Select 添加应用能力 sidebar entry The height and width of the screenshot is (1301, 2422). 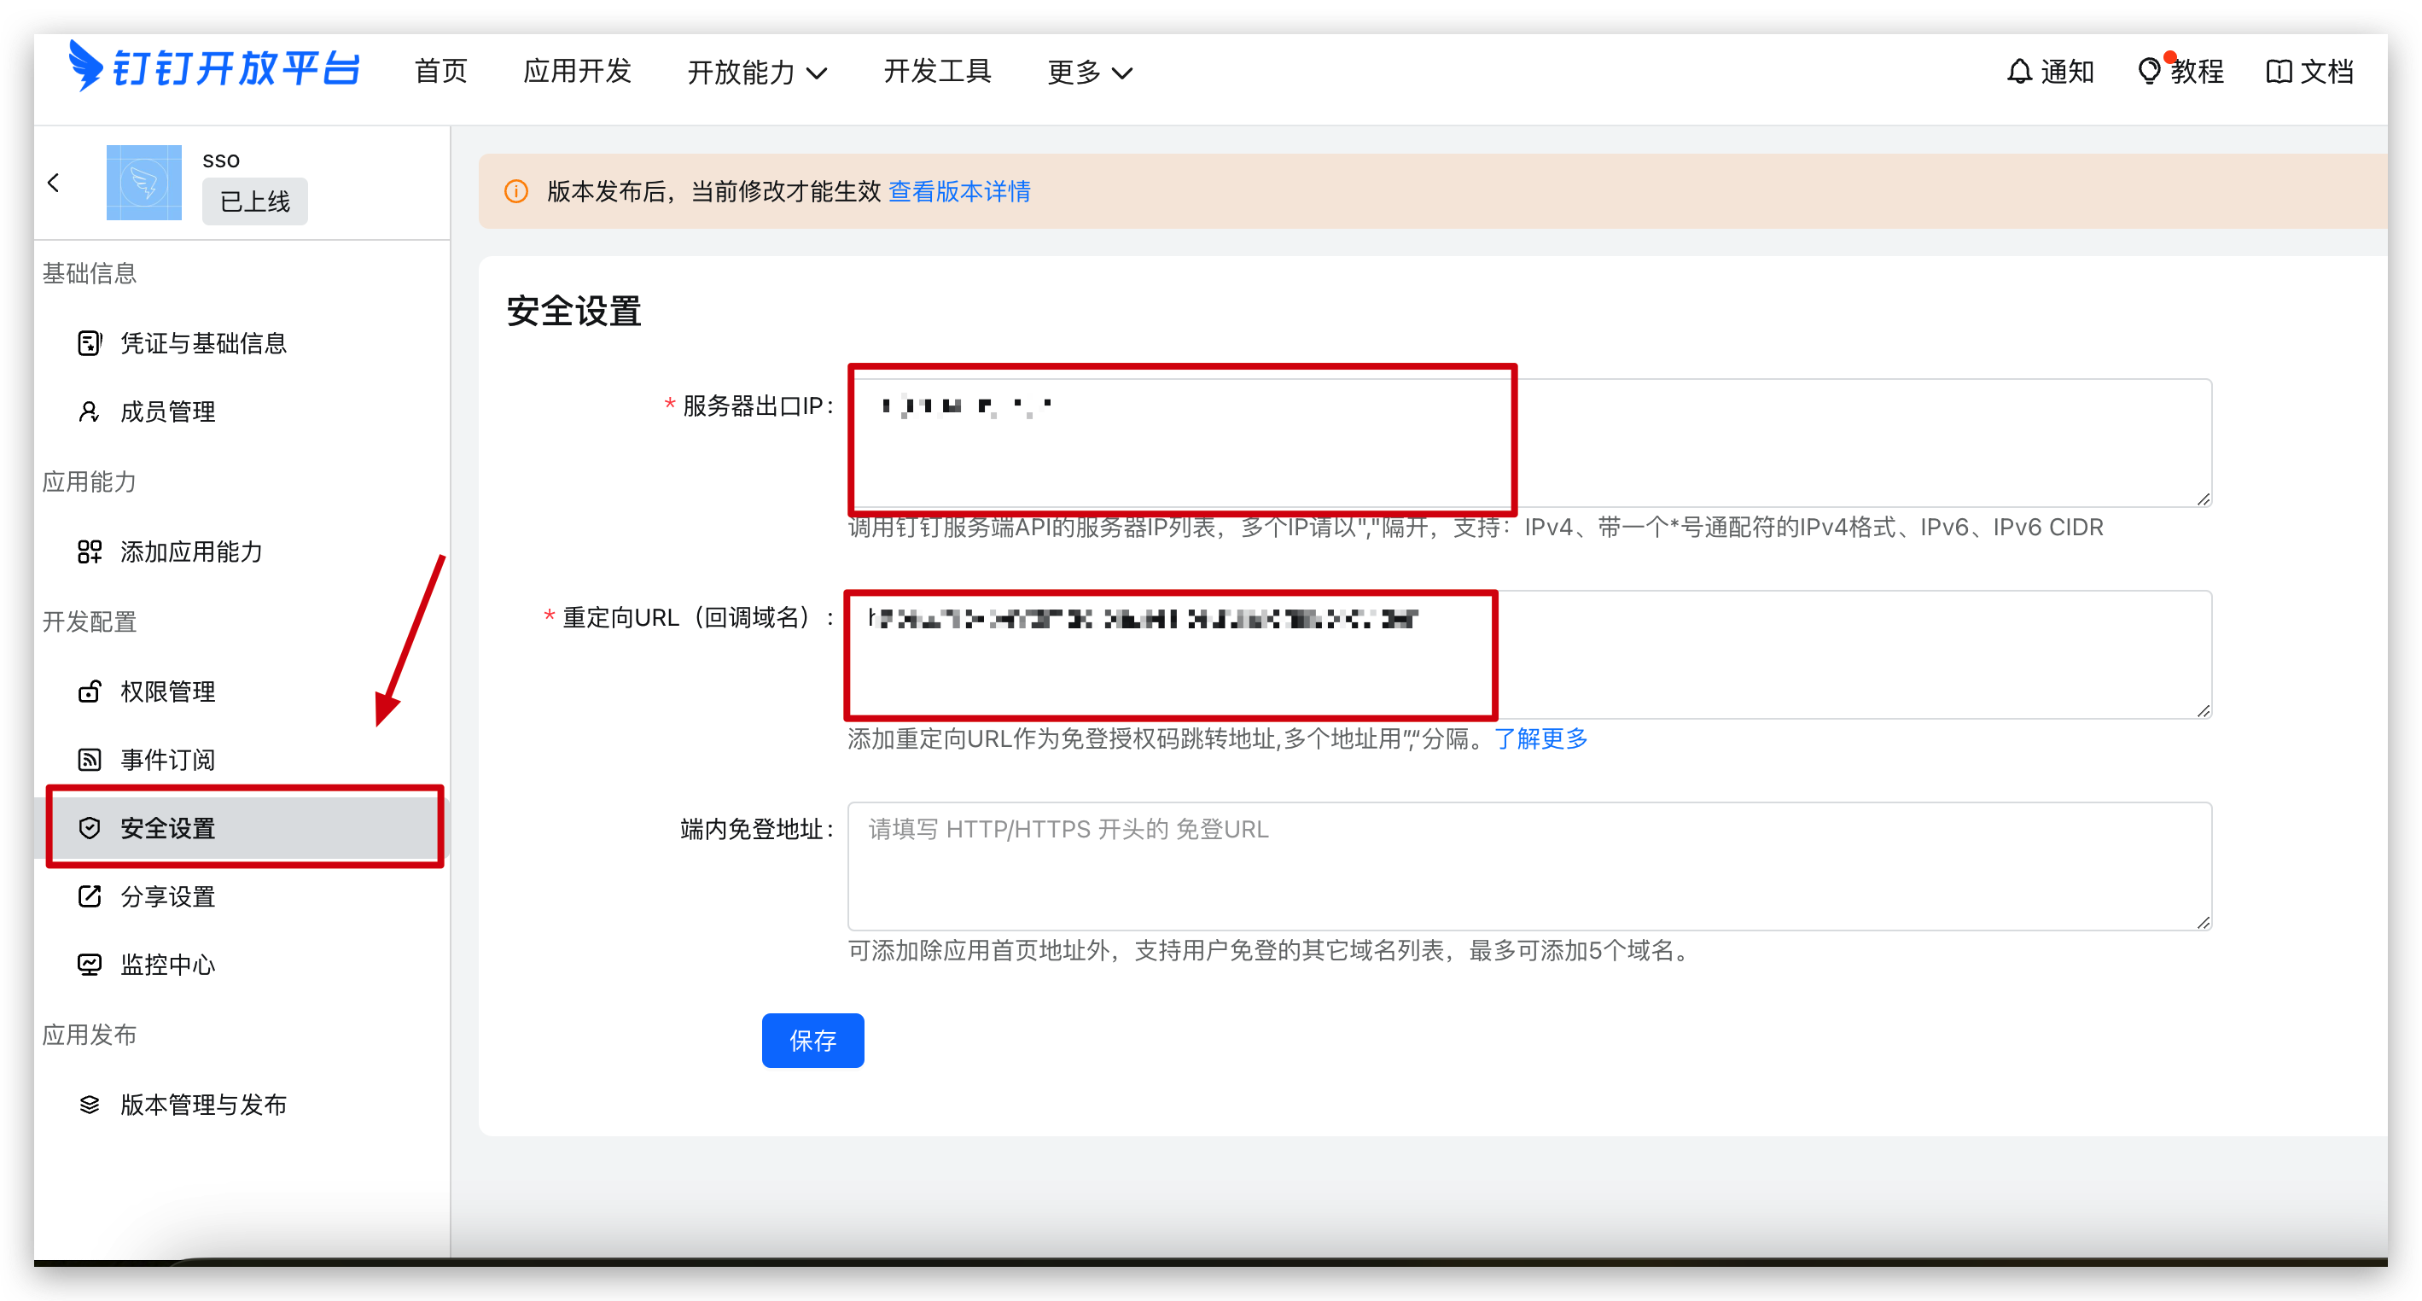tap(191, 552)
